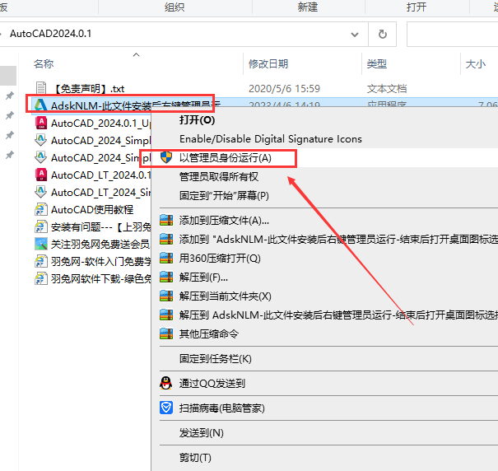The height and width of the screenshot is (471, 498).
Task: Choose 用360压缩打开(Q)
Action: coord(220,258)
